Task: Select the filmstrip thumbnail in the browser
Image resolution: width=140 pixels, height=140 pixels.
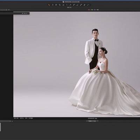Action: tap(0, 127)
